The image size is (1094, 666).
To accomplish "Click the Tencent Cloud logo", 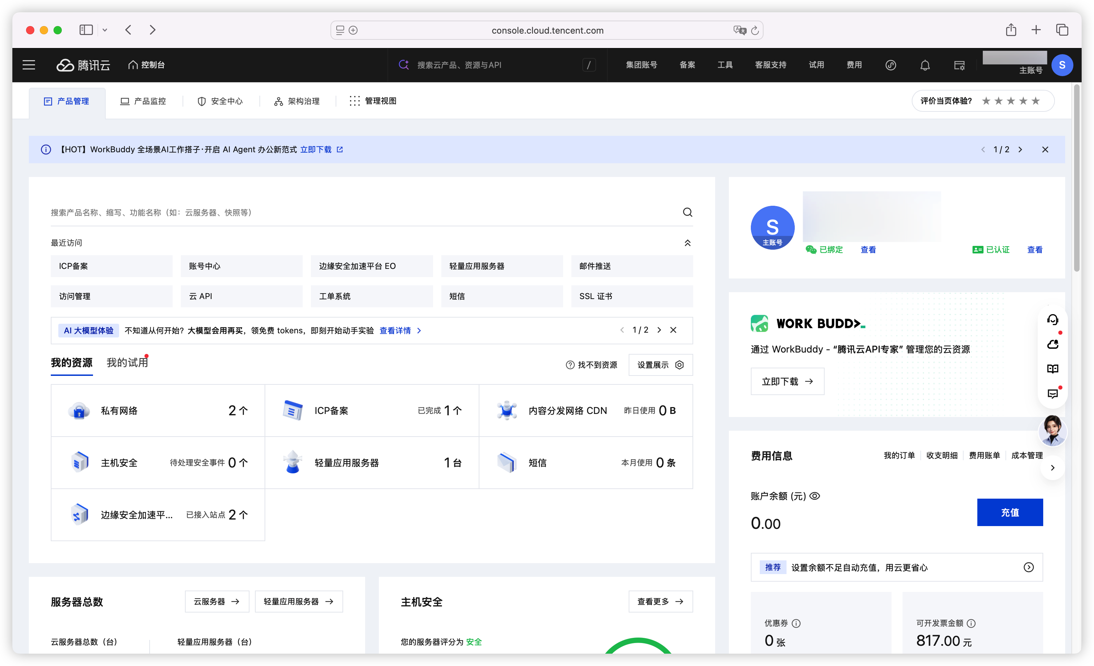I will (x=83, y=65).
